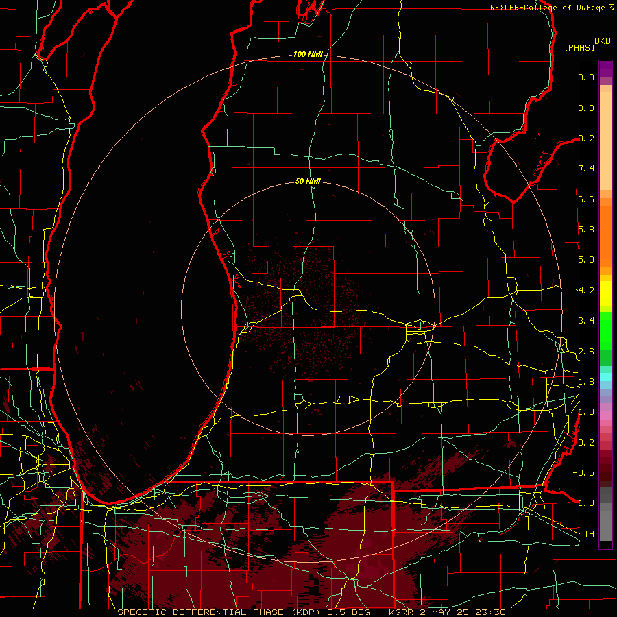This screenshot has width=617, height=617.
Task: Pick the bright green band on the color scale
Action: click(x=605, y=330)
